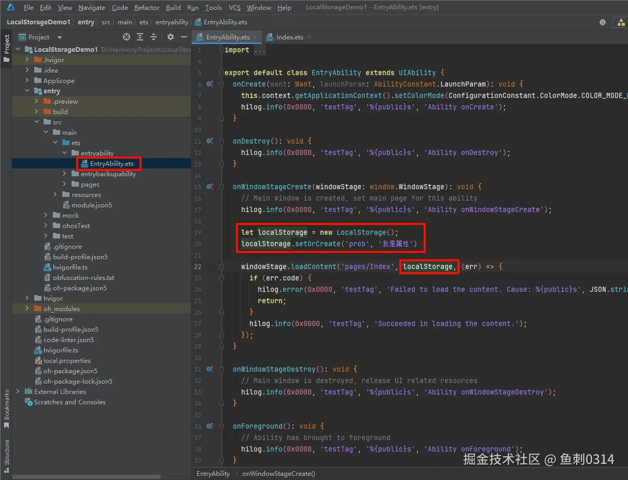Expand the .preview folder
The image size is (628, 480).
(x=37, y=101)
